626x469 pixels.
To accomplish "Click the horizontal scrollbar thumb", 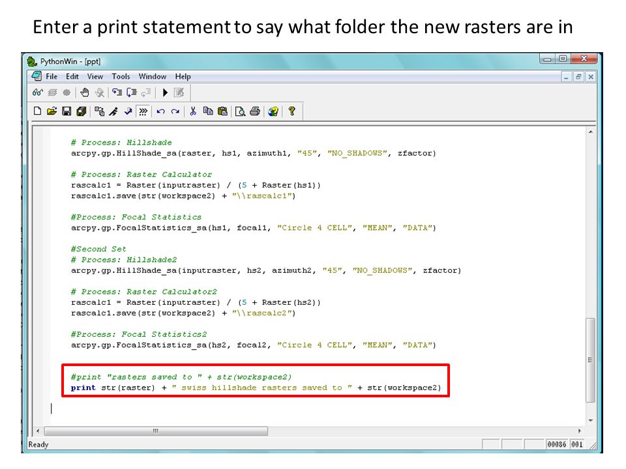I will pos(156,431).
